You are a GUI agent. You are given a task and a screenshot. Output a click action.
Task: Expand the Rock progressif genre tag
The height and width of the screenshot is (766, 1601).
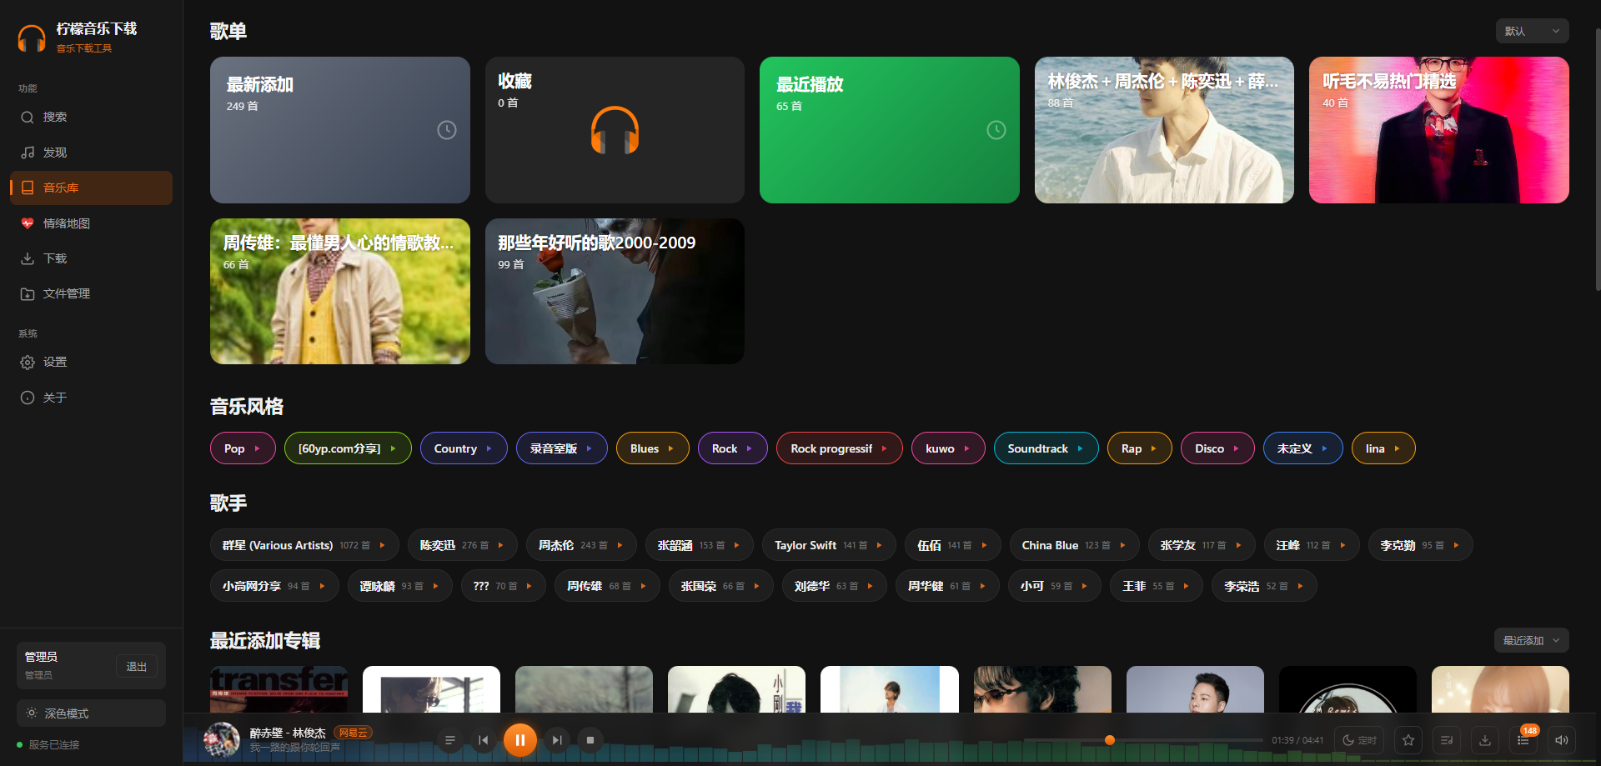(x=840, y=448)
